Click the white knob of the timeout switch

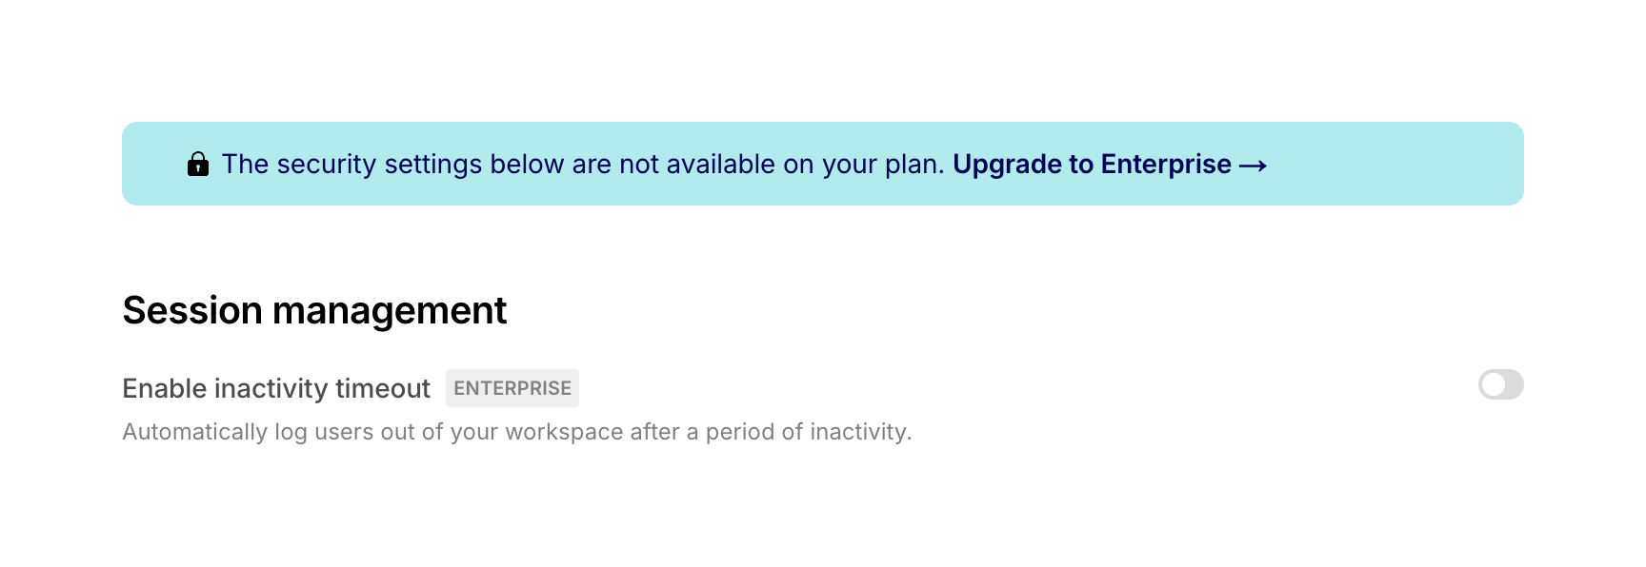pos(1493,384)
